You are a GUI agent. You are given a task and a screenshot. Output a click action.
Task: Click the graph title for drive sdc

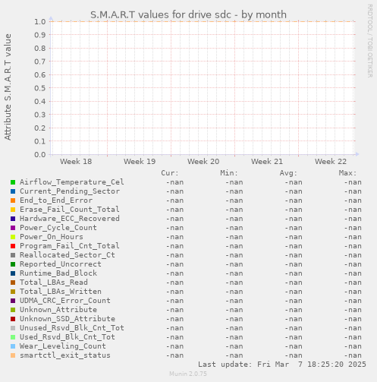coord(188,15)
